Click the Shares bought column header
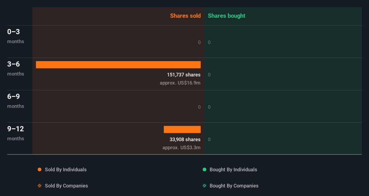This screenshot has width=369, height=196. click(x=227, y=16)
